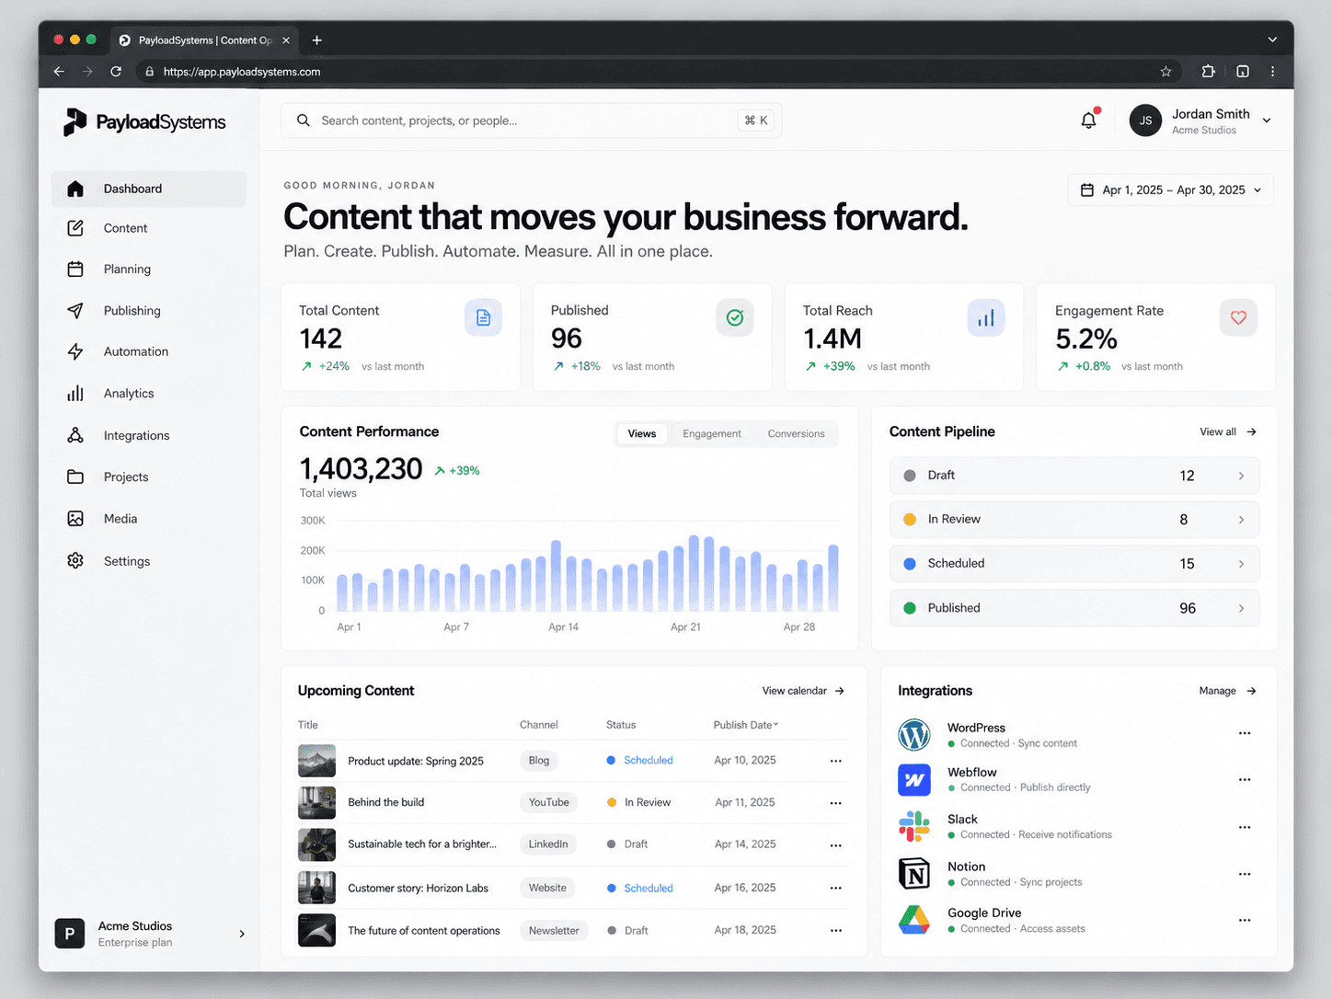Open more options for Behind the build

[x=835, y=803]
